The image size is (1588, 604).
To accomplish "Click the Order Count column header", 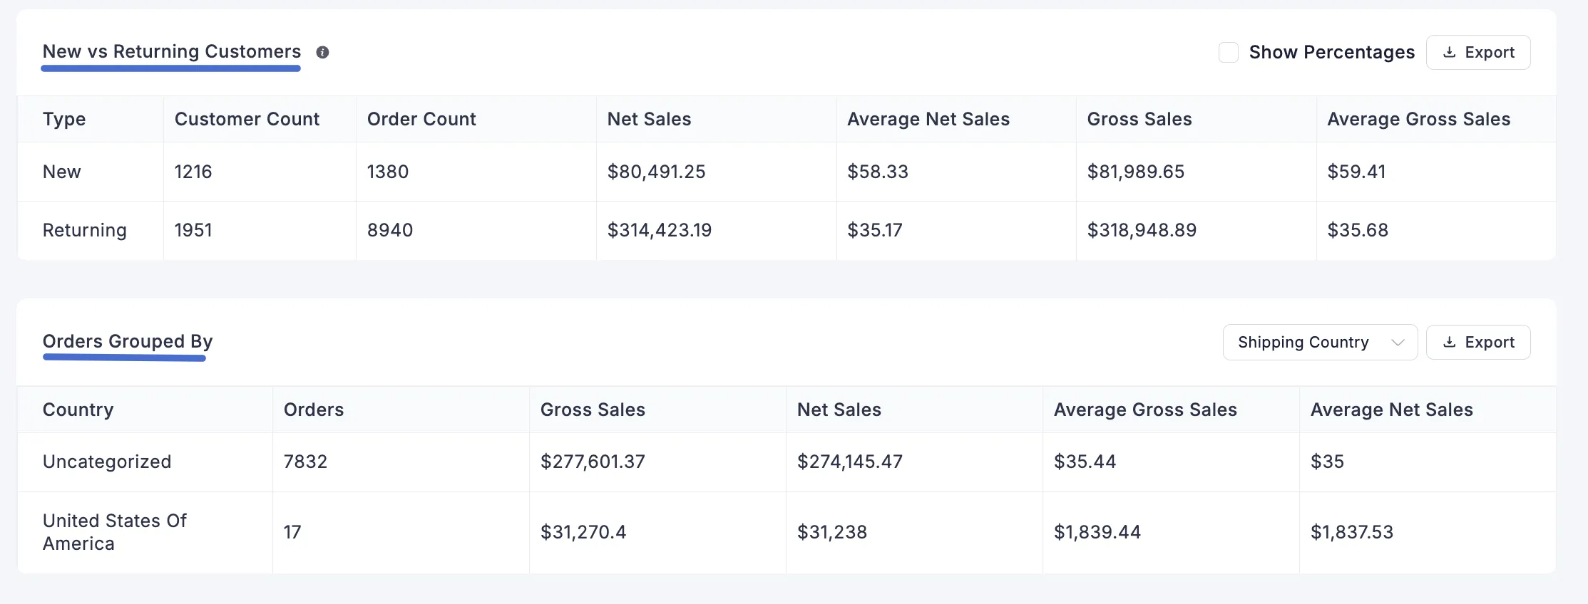I will pos(421,119).
